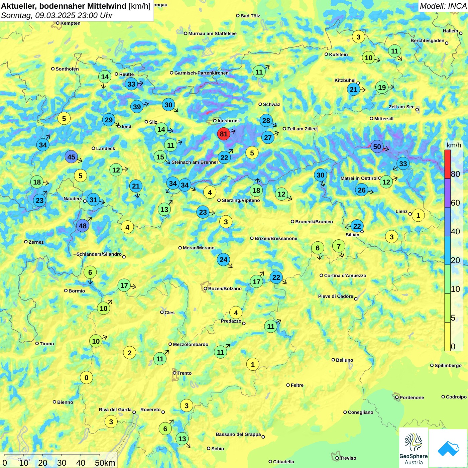Click the Lienz city label

click(401, 211)
